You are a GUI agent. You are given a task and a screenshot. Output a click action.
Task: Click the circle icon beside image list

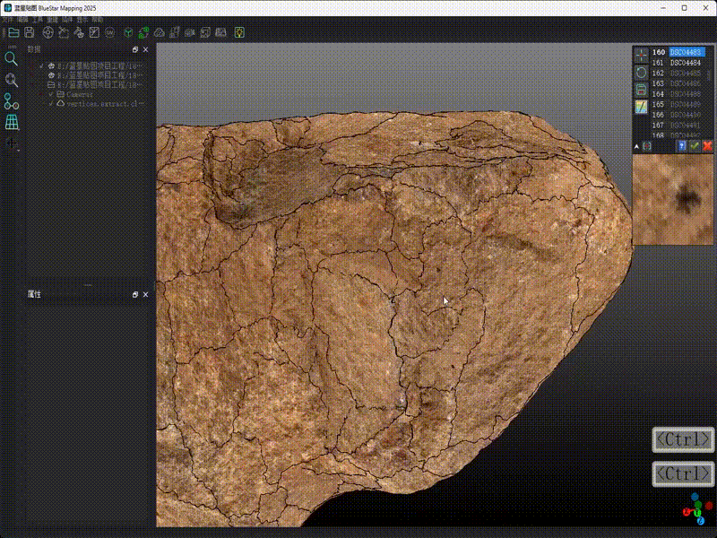(641, 73)
